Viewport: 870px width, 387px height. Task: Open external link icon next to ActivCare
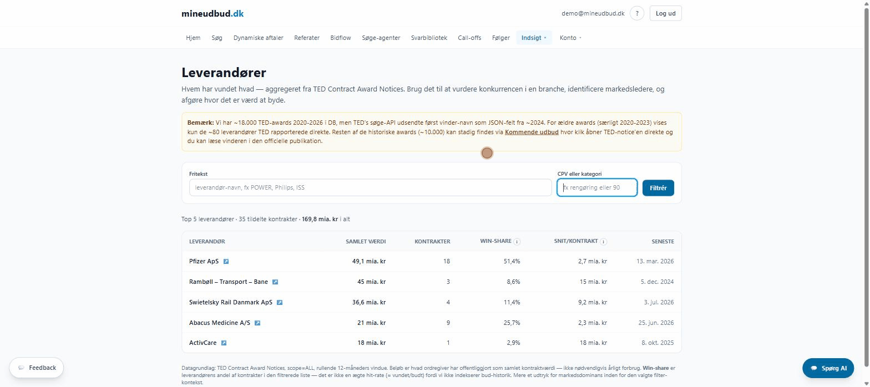(x=224, y=343)
